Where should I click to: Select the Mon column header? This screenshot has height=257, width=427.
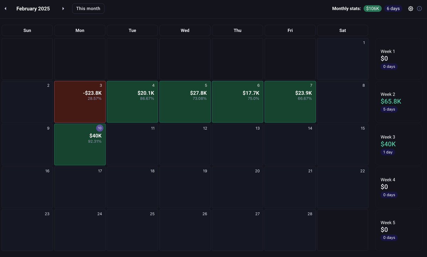80,30
